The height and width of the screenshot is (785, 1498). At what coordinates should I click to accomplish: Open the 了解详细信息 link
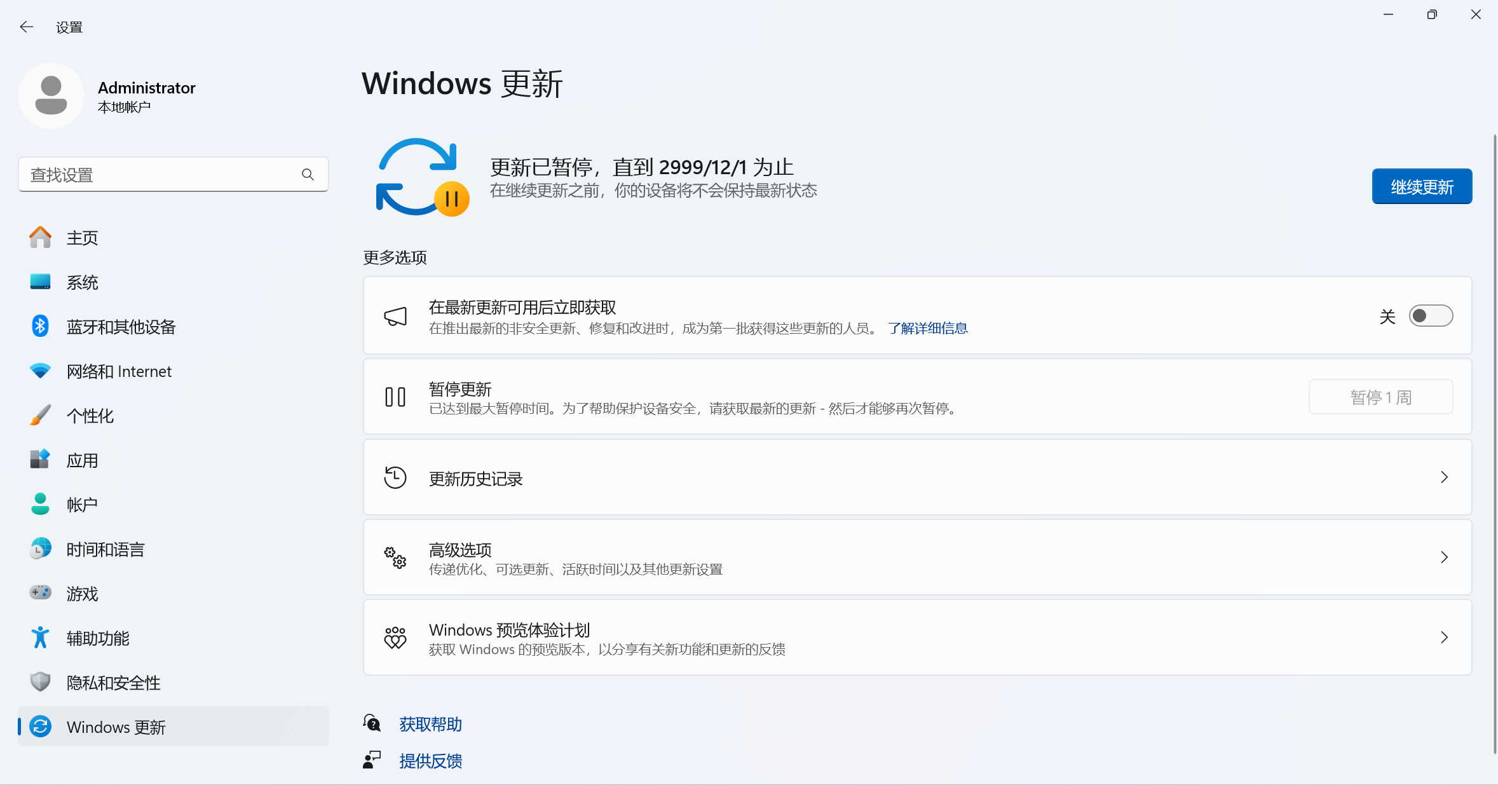[x=928, y=328]
